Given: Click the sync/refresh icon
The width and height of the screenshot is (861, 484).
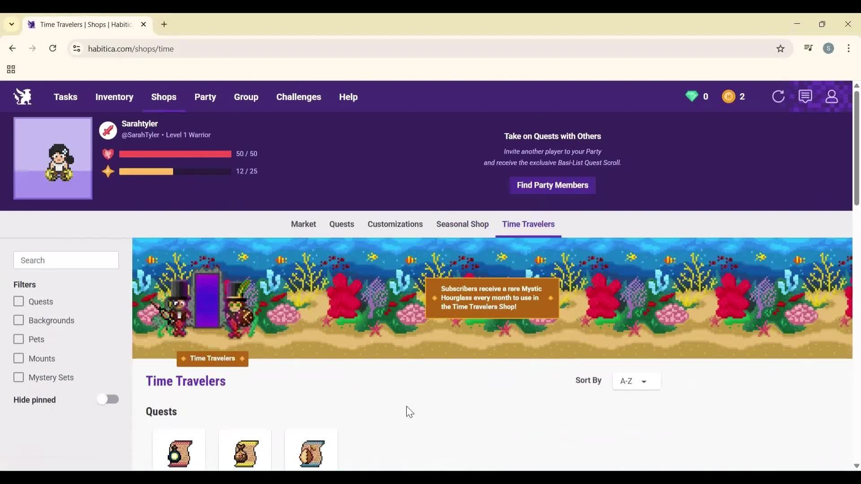Looking at the screenshot, I should pos(778,96).
